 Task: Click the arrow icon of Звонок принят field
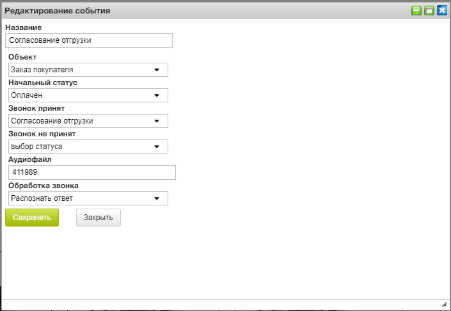tap(157, 121)
